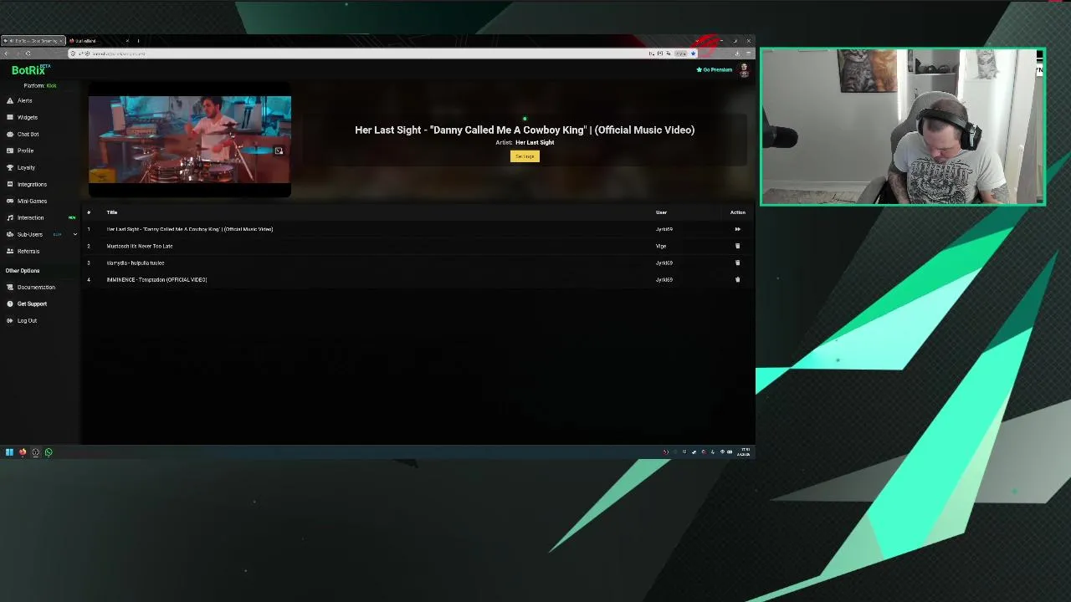Open the Widgets section
Image resolution: width=1071 pixels, height=602 pixels.
27,117
